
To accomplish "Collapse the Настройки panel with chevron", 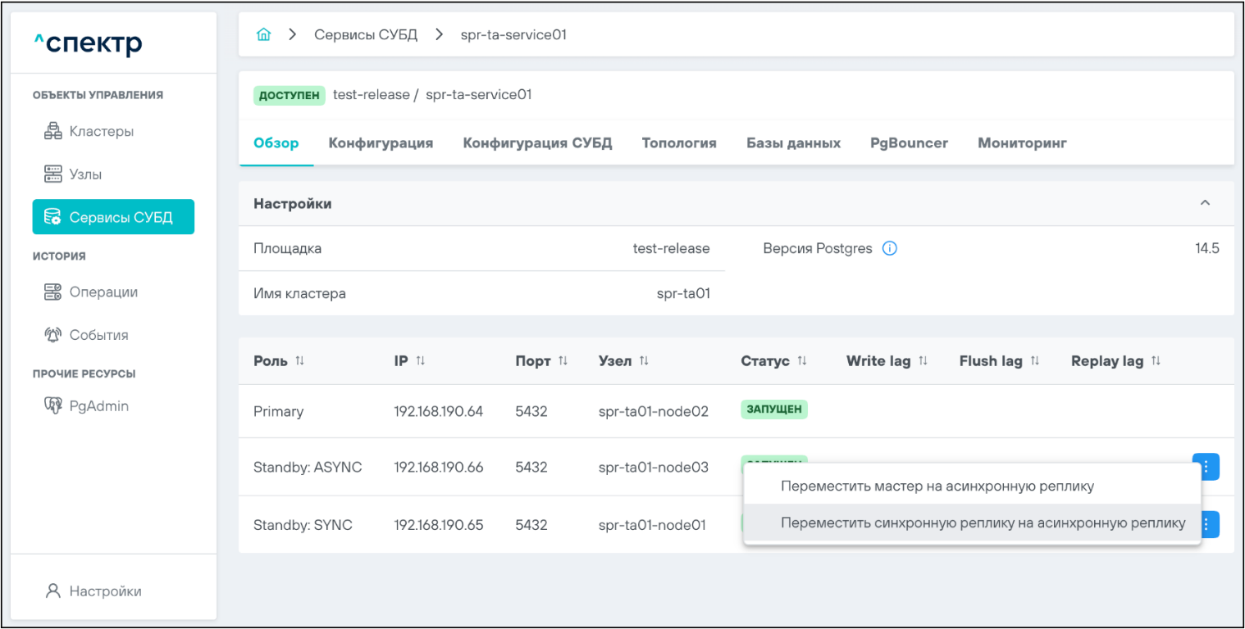I will tap(1205, 203).
